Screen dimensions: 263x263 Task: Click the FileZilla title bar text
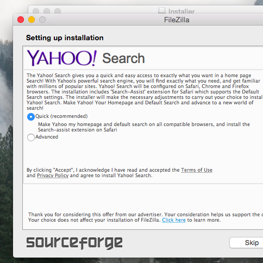click(177, 20)
